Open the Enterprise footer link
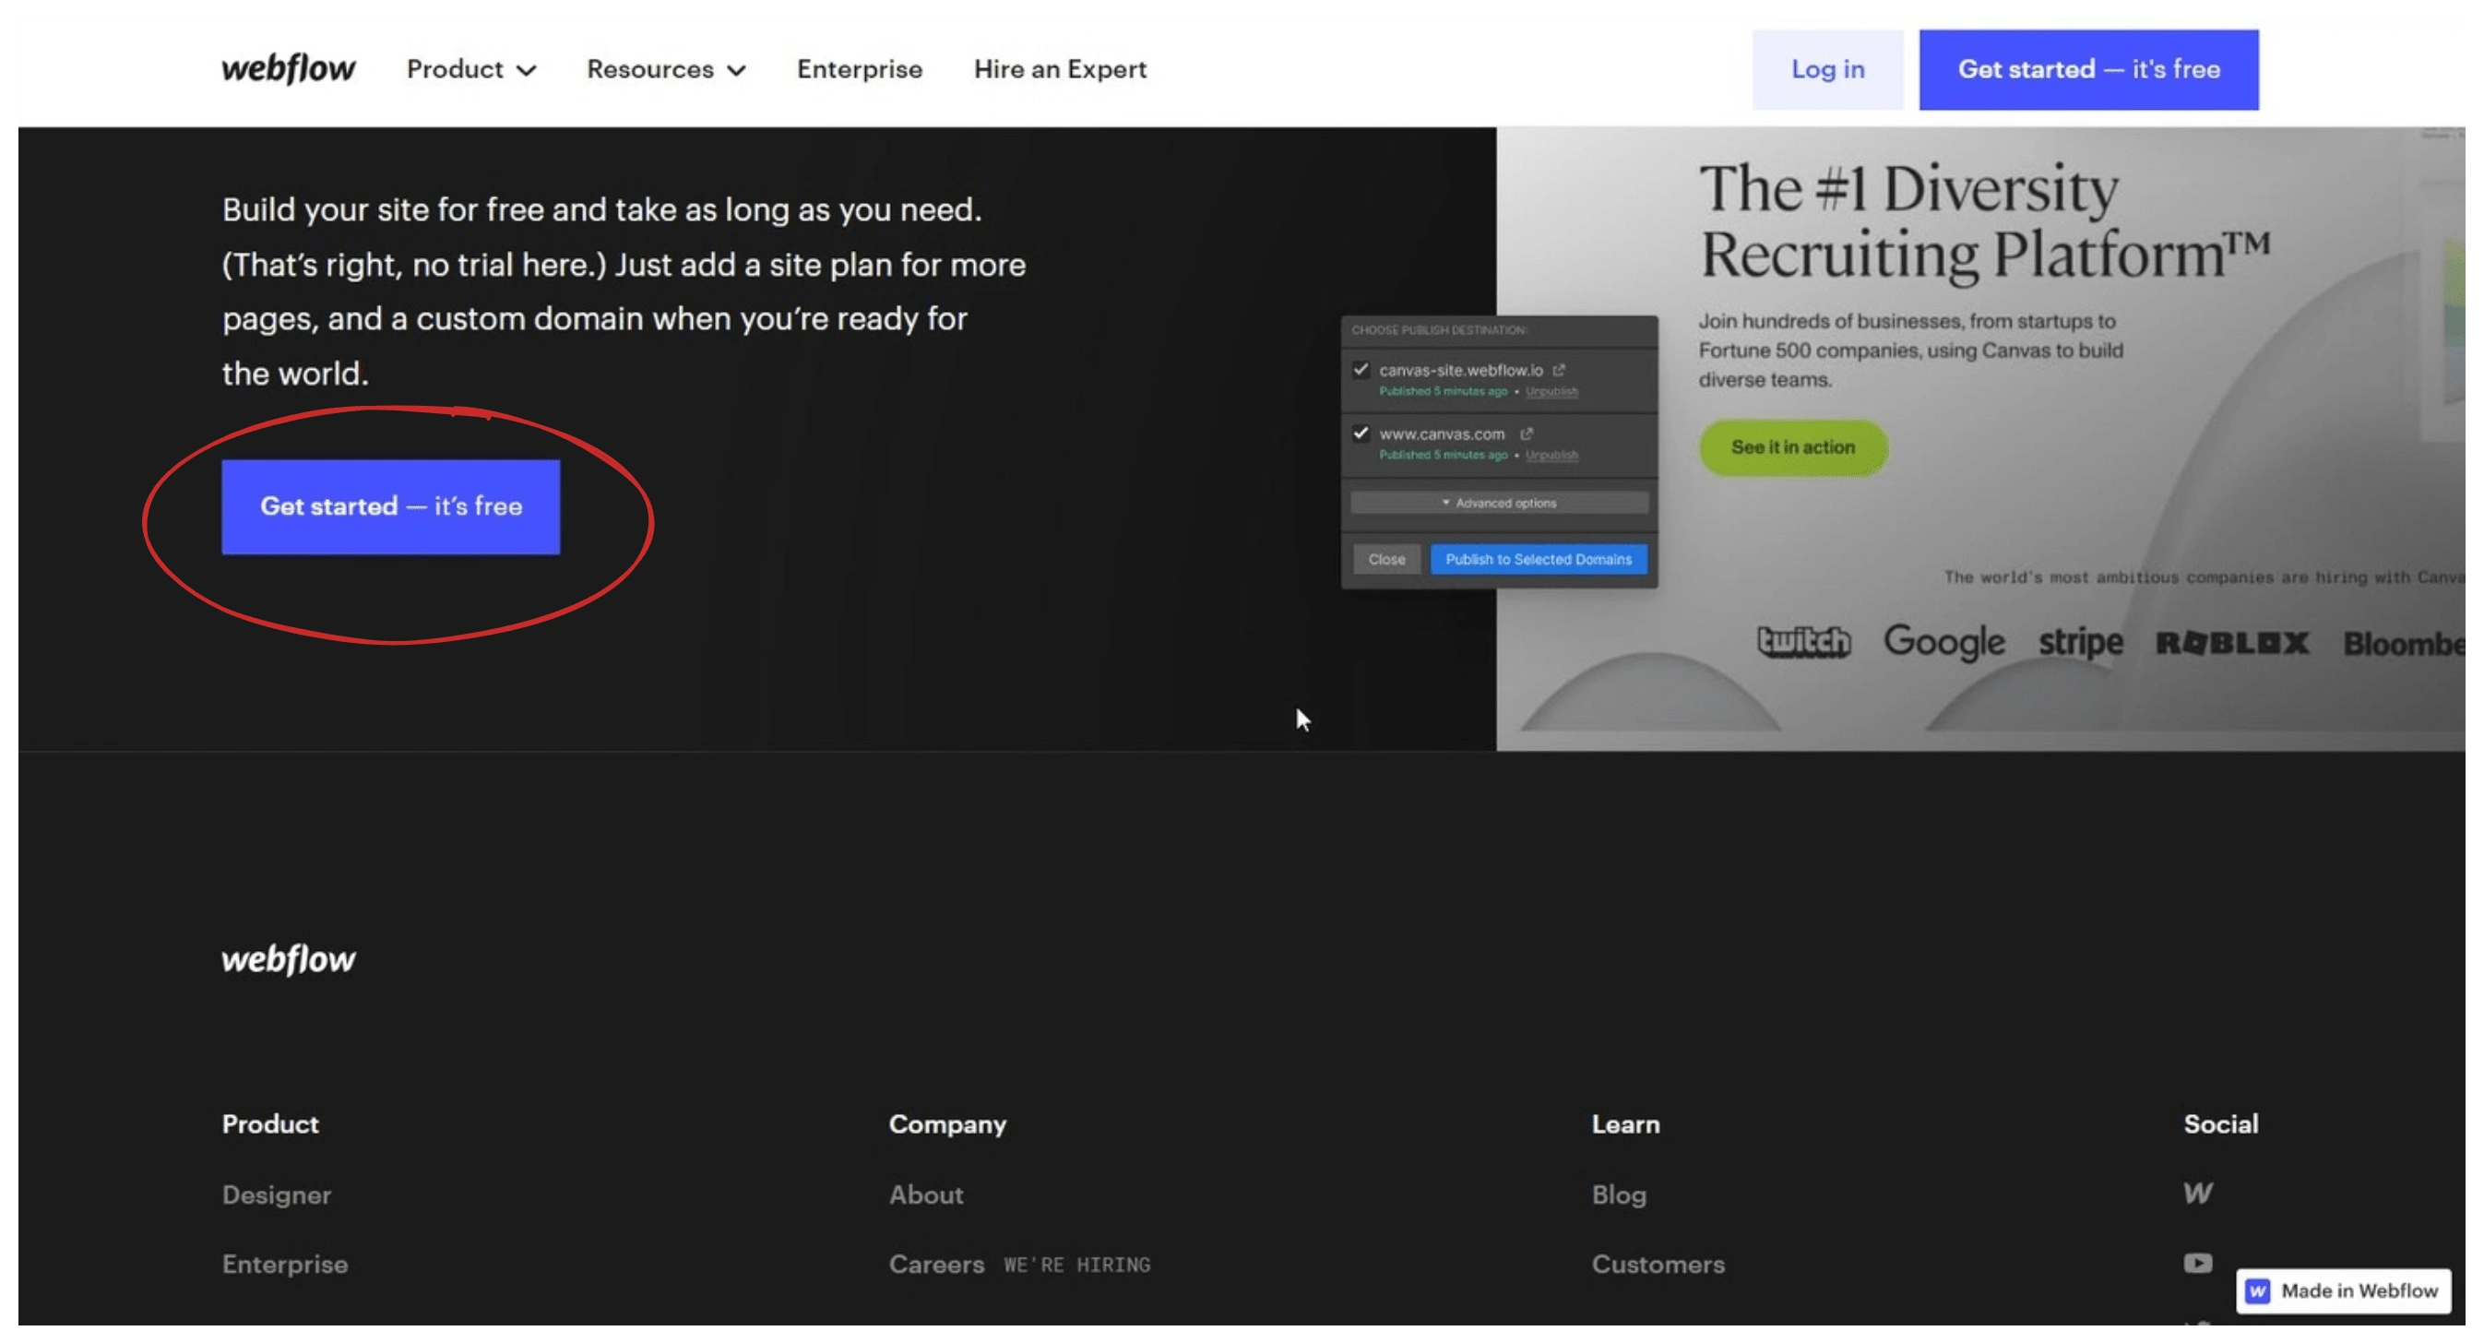Screen dimensions: 2484x1343 (x=284, y=1264)
